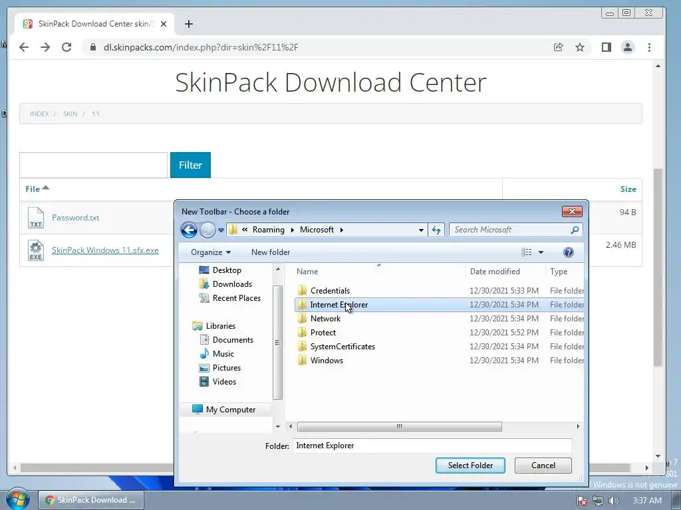Open Chrome profile avatar
This screenshot has width=681, height=510.
[628, 47]
